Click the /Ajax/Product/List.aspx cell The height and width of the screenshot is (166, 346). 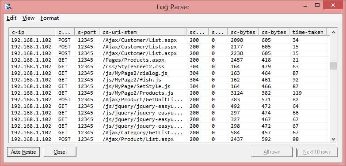point(138,139)
